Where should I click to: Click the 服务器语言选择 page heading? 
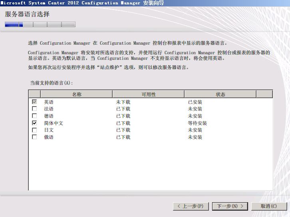coord(27,14)
